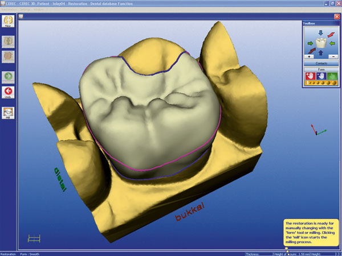342x256 pixels.
Task: Click the Undo red arrow icon
Action: pos(9,92)
